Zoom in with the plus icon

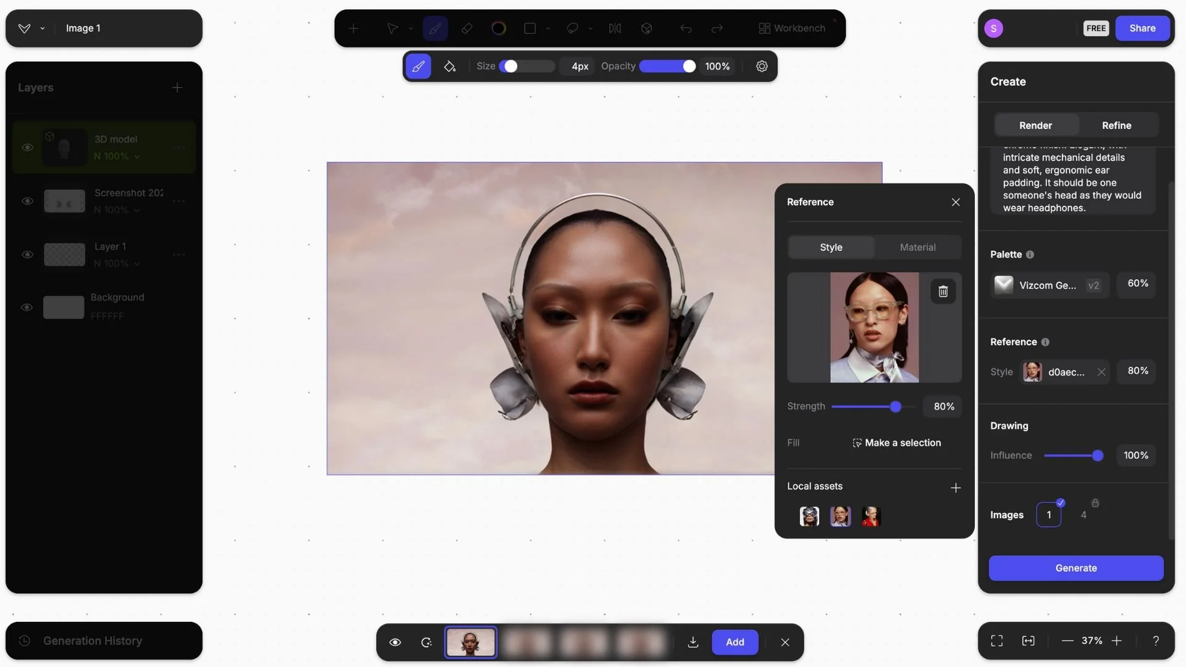1117,641
